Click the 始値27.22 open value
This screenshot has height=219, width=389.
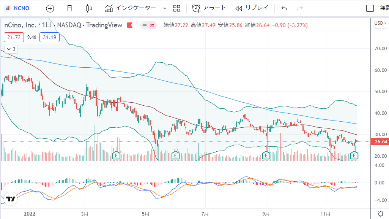pyautogui.click(x=176, y=25)
